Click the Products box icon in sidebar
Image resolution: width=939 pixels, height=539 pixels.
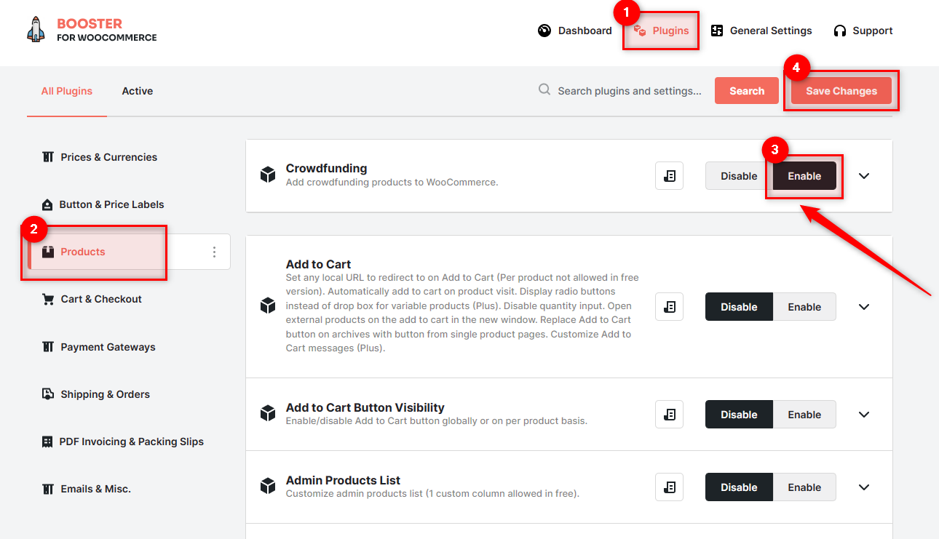[49, 252]
